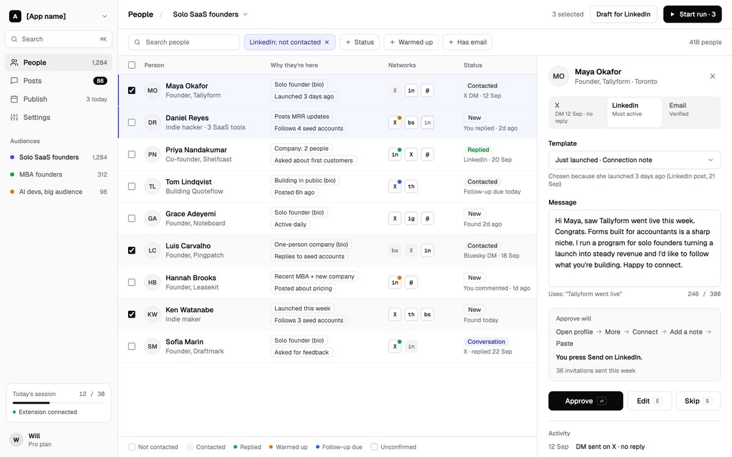Focus the sidebar Search field
The width and height of the screenshot is (732, 457).
59,39
